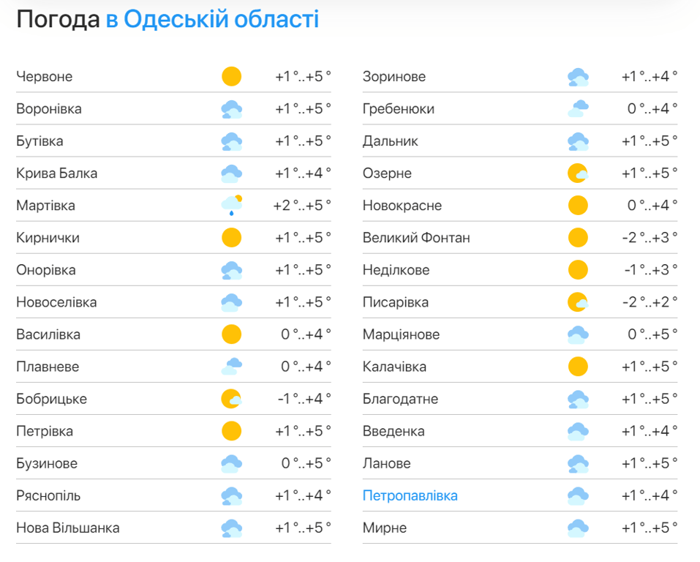
Task: Open the Петропавлівка weather link
Action: (x=410, y=495)
